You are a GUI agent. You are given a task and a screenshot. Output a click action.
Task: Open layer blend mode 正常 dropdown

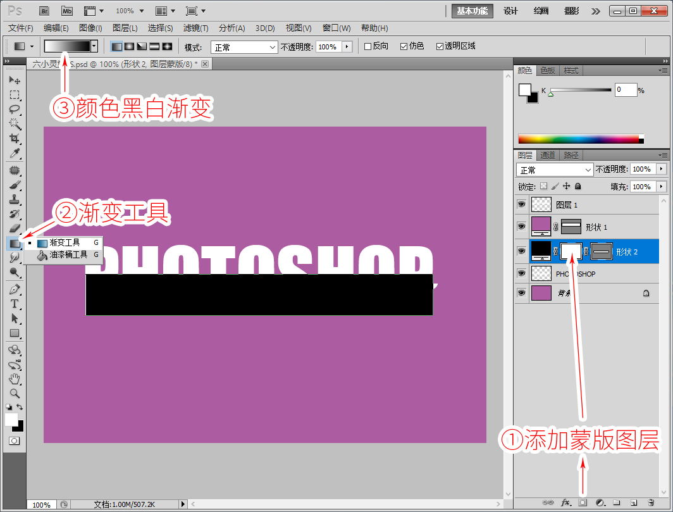[555, 170]
